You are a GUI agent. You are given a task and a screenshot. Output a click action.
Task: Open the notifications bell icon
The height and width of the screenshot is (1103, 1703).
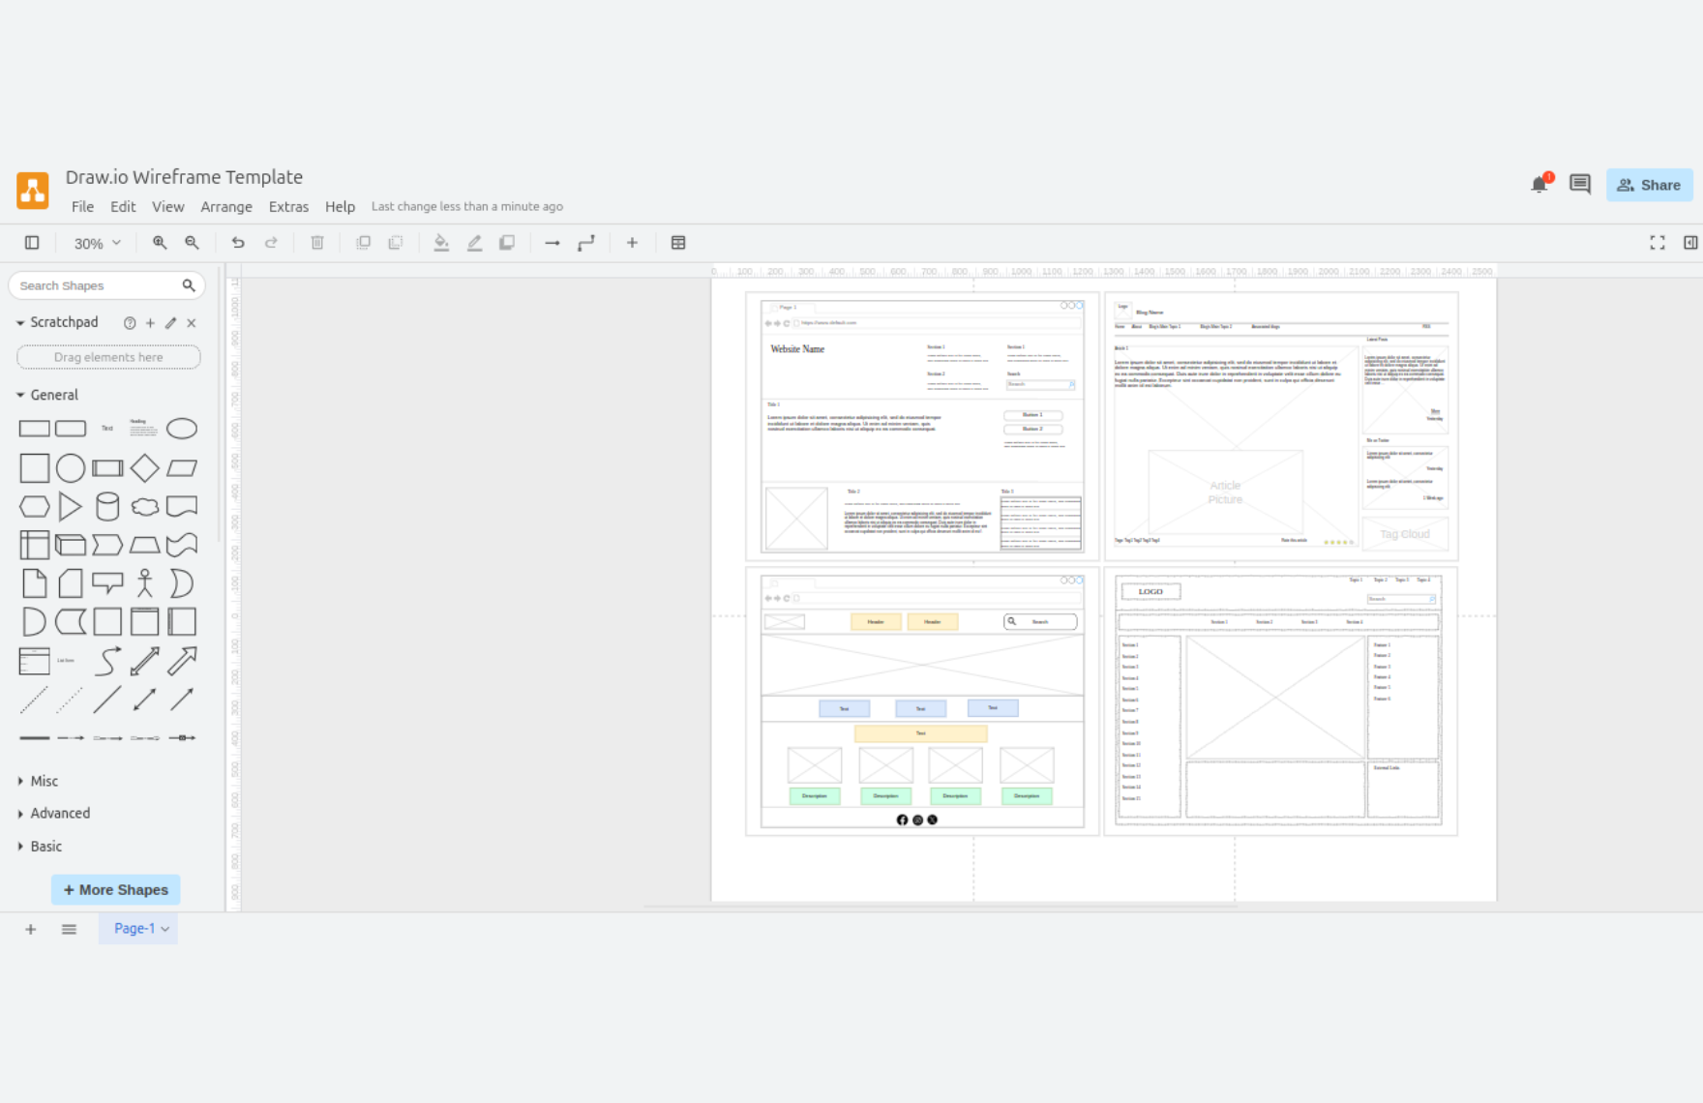[1539, 185]
